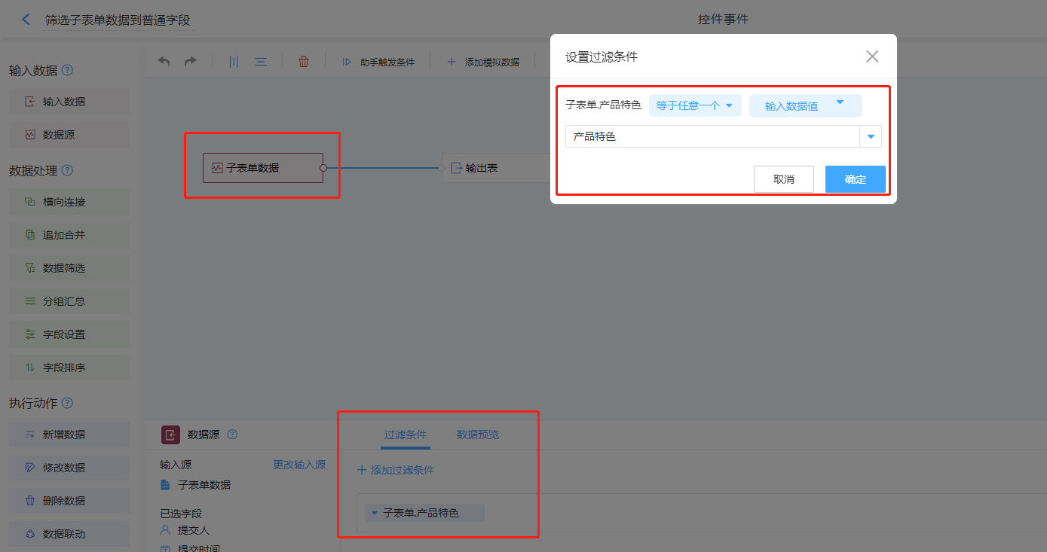This screenshot has height=552, width=1047.
Task: Click the horizontal align icon in toolbar
Action: click(x=261, y=62)
